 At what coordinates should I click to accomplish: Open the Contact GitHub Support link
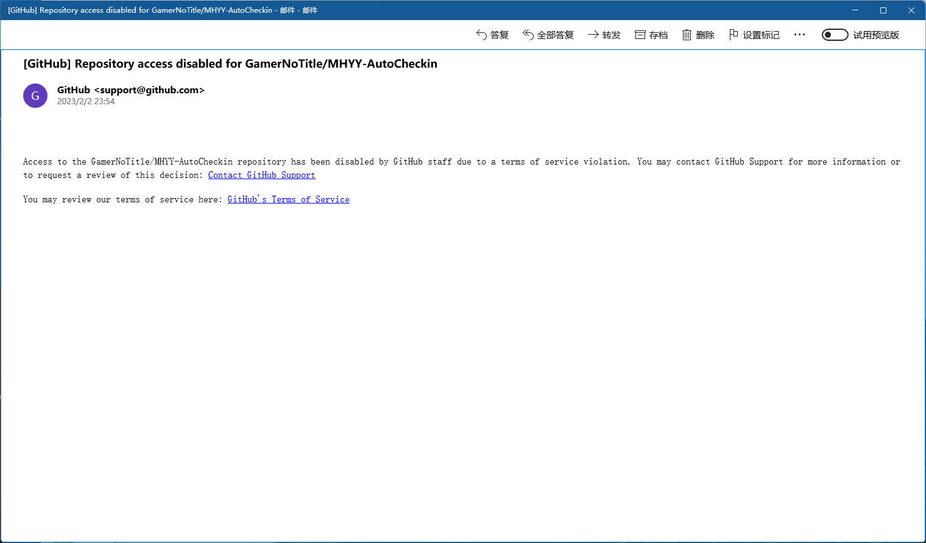pos(261,175)
